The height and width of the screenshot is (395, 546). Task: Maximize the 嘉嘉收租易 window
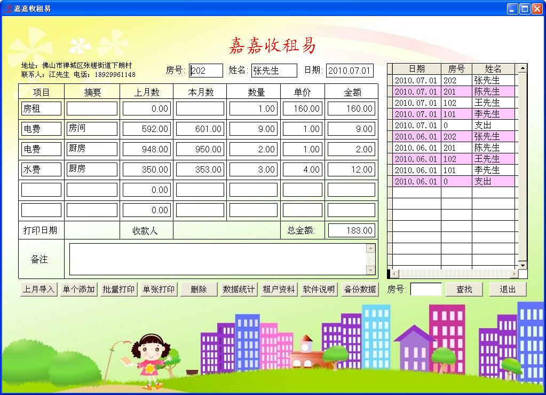coord(525,9)
